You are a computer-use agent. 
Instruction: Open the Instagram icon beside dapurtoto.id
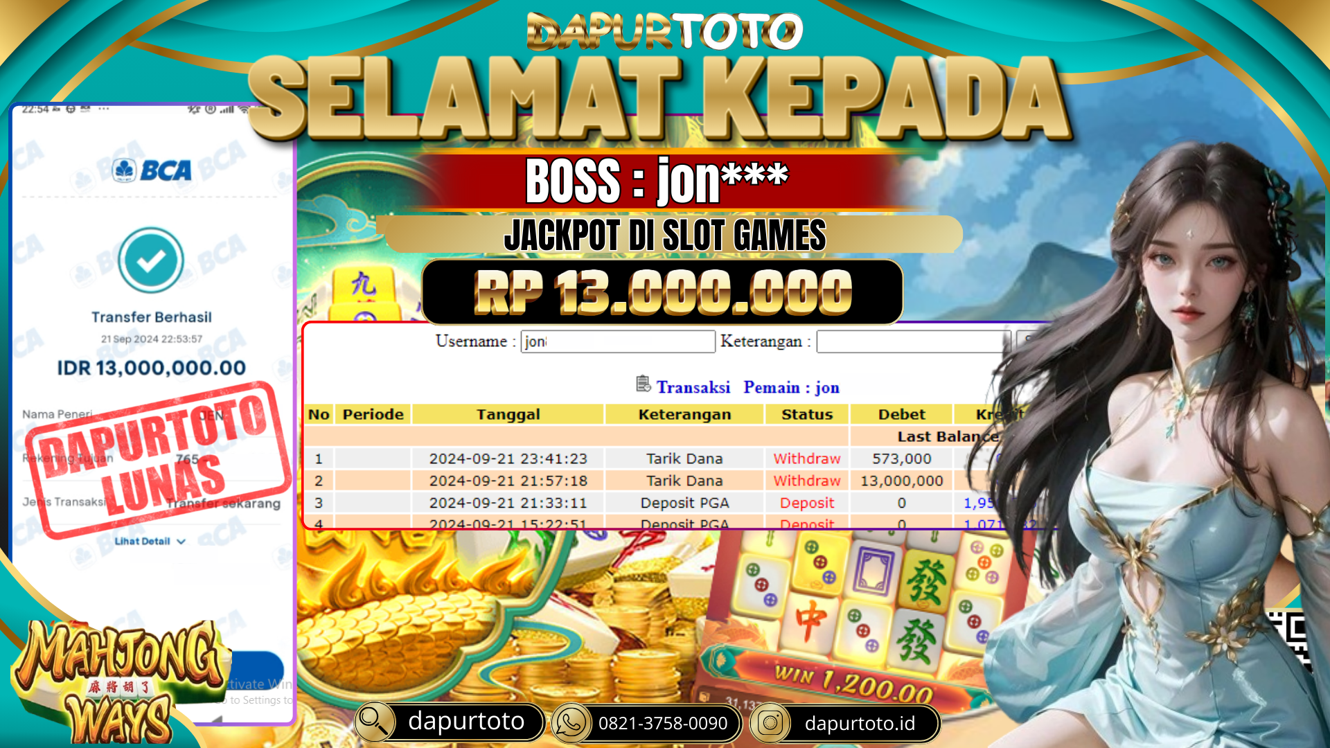pos(770,723)
